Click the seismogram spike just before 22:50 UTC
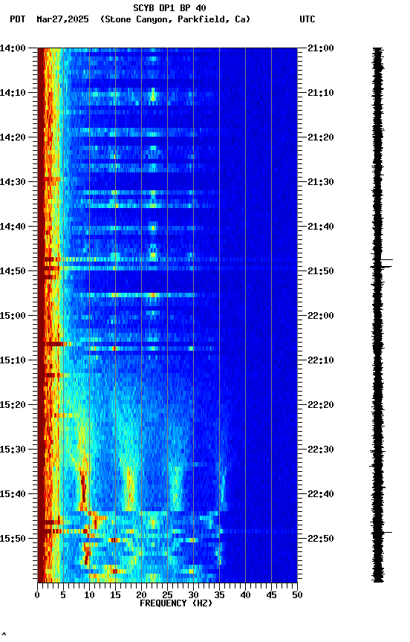The image size is (410, 642). (385, 532)
